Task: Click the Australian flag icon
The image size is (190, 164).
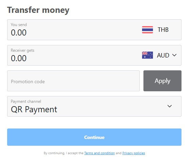Action: click(x=148, y=55)
